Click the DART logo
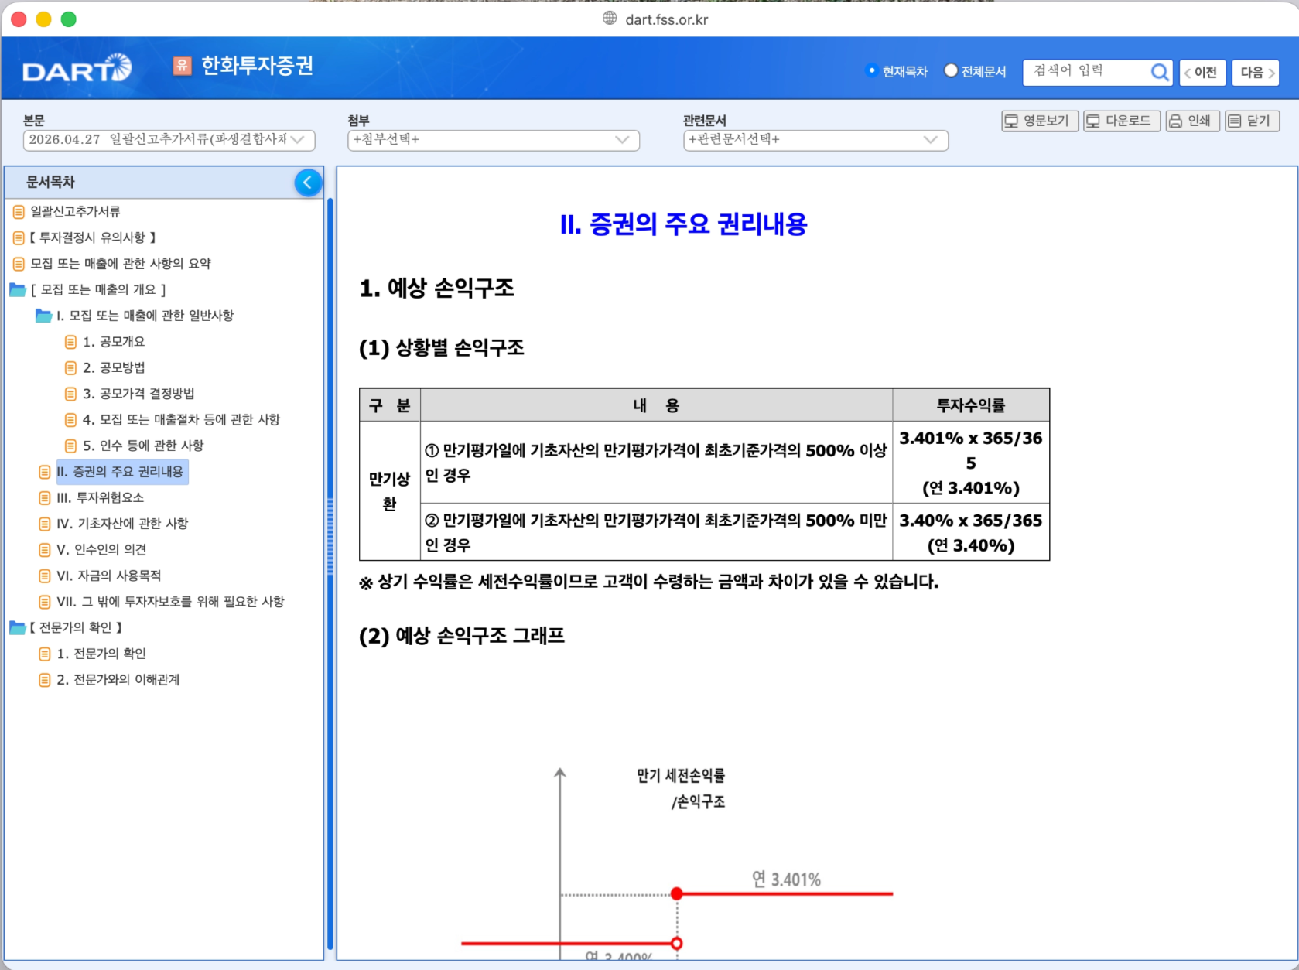Image resolution: width=1299 pixels, height=970 pixels. click(77, 70)
